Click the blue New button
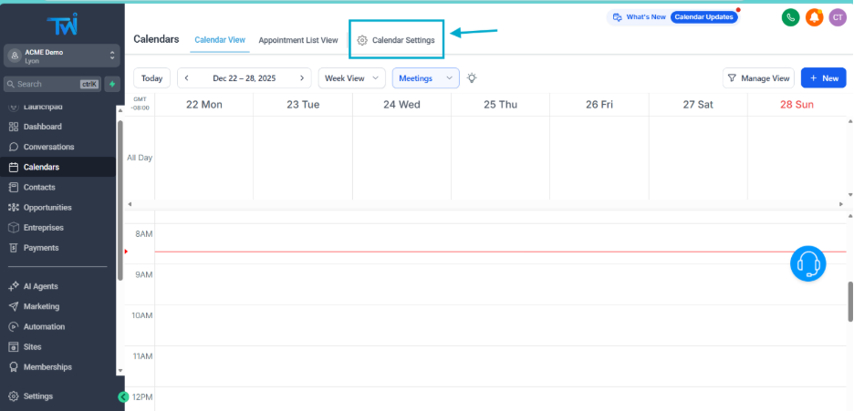This screenshot has height=411, width=854. click(823, 78)
